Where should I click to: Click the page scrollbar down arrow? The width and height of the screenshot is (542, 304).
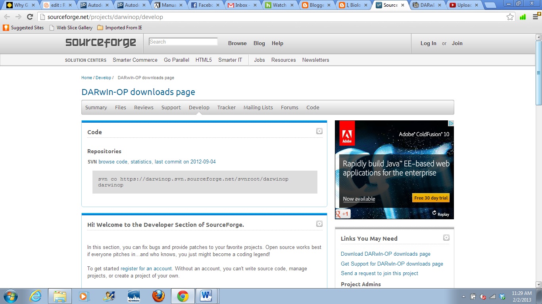coord(538,285)
